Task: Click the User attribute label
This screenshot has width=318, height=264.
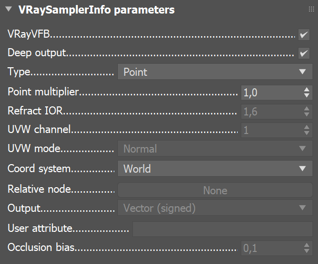Action: pyautogui.click(x=40, y=228)
